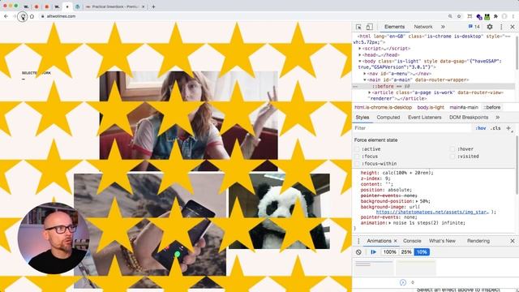Image resolution: width=519 pixels, height=292 pixels.
Task: Bookmark this page with the star icon
Action: point(459,16)
